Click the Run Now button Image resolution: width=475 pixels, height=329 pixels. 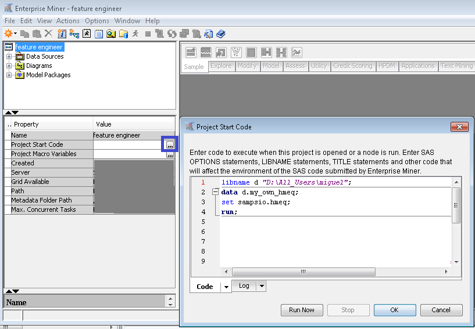point(302,310)
